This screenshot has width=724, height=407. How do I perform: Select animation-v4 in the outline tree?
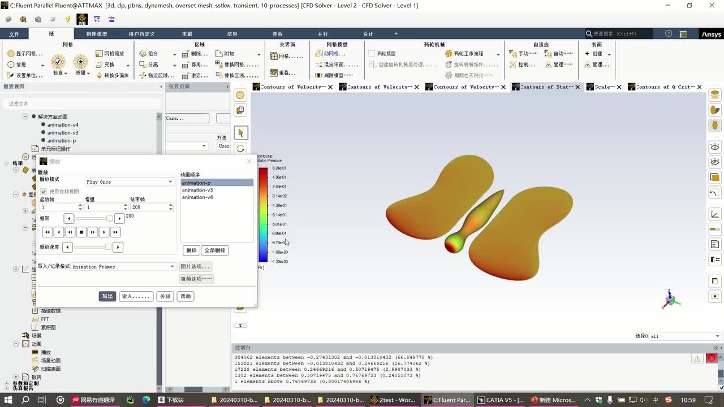(63, 125)
